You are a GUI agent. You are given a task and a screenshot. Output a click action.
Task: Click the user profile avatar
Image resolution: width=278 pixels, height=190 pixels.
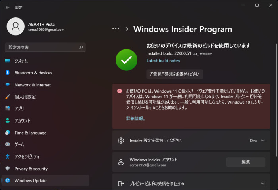point(15,27)
